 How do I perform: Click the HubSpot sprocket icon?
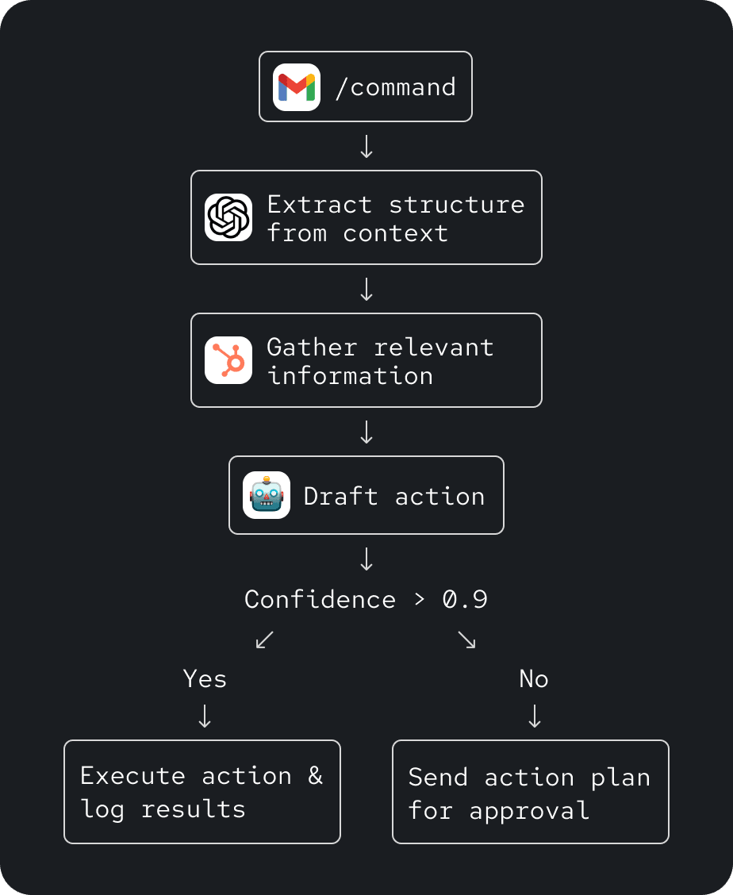tap(228, 360)
